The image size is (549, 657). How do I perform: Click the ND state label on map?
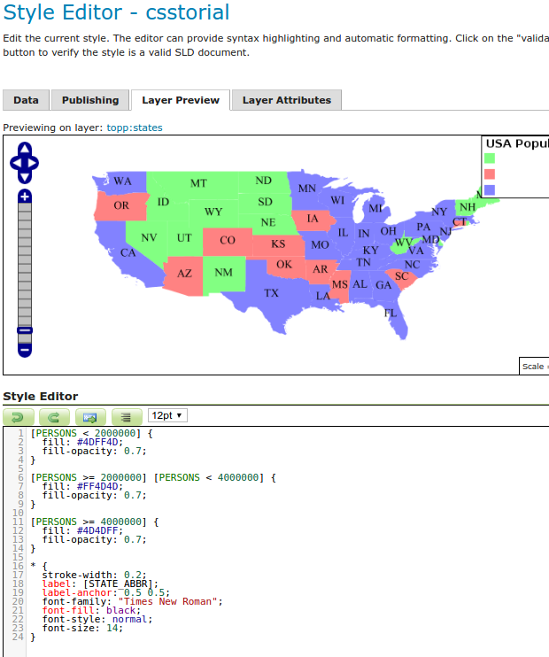click(x=264, y=181)
